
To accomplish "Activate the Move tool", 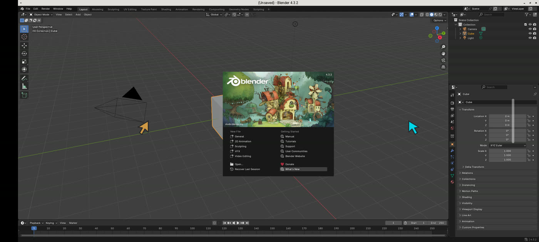I will coord(24,46).
